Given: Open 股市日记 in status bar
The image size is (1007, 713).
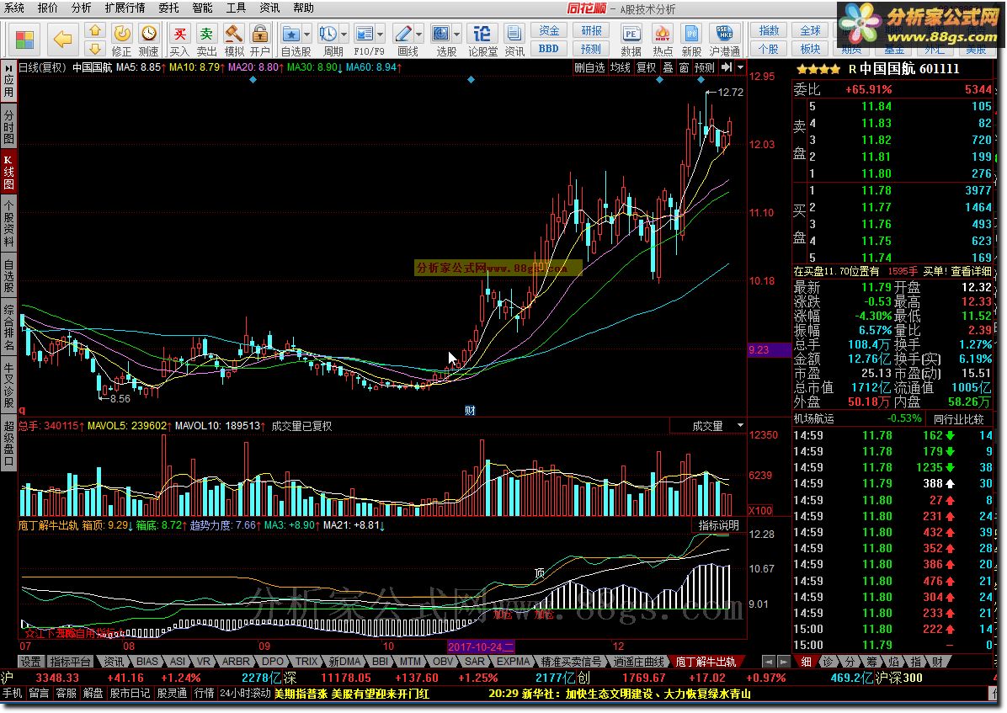Looking at the screenshot, I should coord(130,694).
